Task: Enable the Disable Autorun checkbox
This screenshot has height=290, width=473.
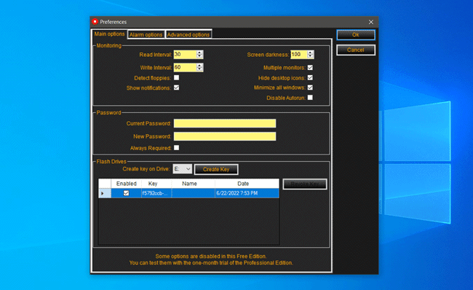Action: coord(310,98)
